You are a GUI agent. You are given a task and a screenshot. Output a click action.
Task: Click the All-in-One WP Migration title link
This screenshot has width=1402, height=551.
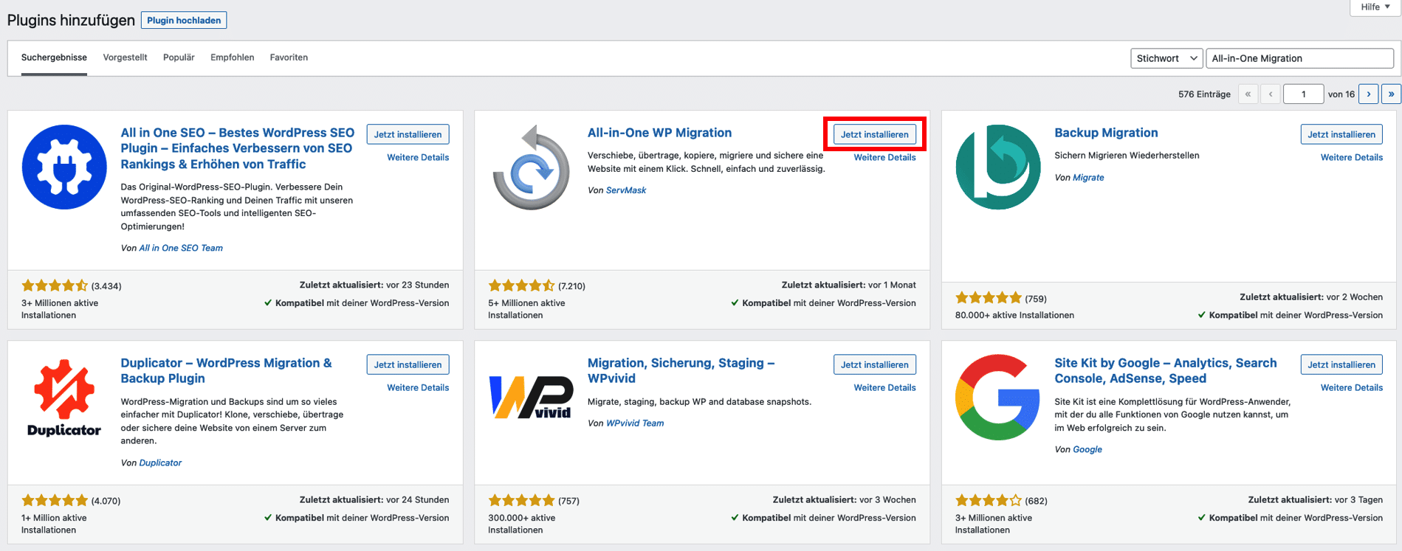pos(659,133)
